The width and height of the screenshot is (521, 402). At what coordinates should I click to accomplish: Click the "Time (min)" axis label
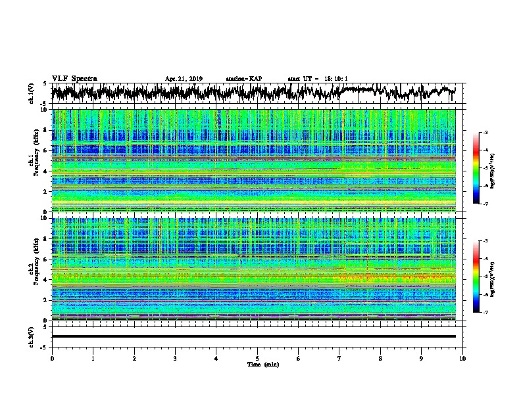tap(263, 365)
